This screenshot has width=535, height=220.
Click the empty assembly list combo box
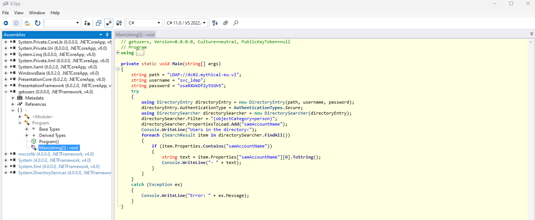tap(63, 23)
